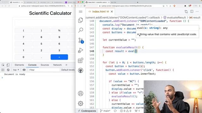
Task: Reload the page in right browser window
Action: tap(85, 6)
